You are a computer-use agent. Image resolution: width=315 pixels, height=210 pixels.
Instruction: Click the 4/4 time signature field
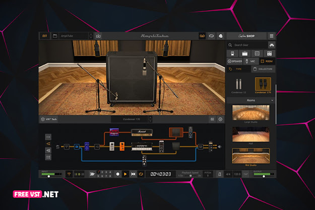point(228,174)
